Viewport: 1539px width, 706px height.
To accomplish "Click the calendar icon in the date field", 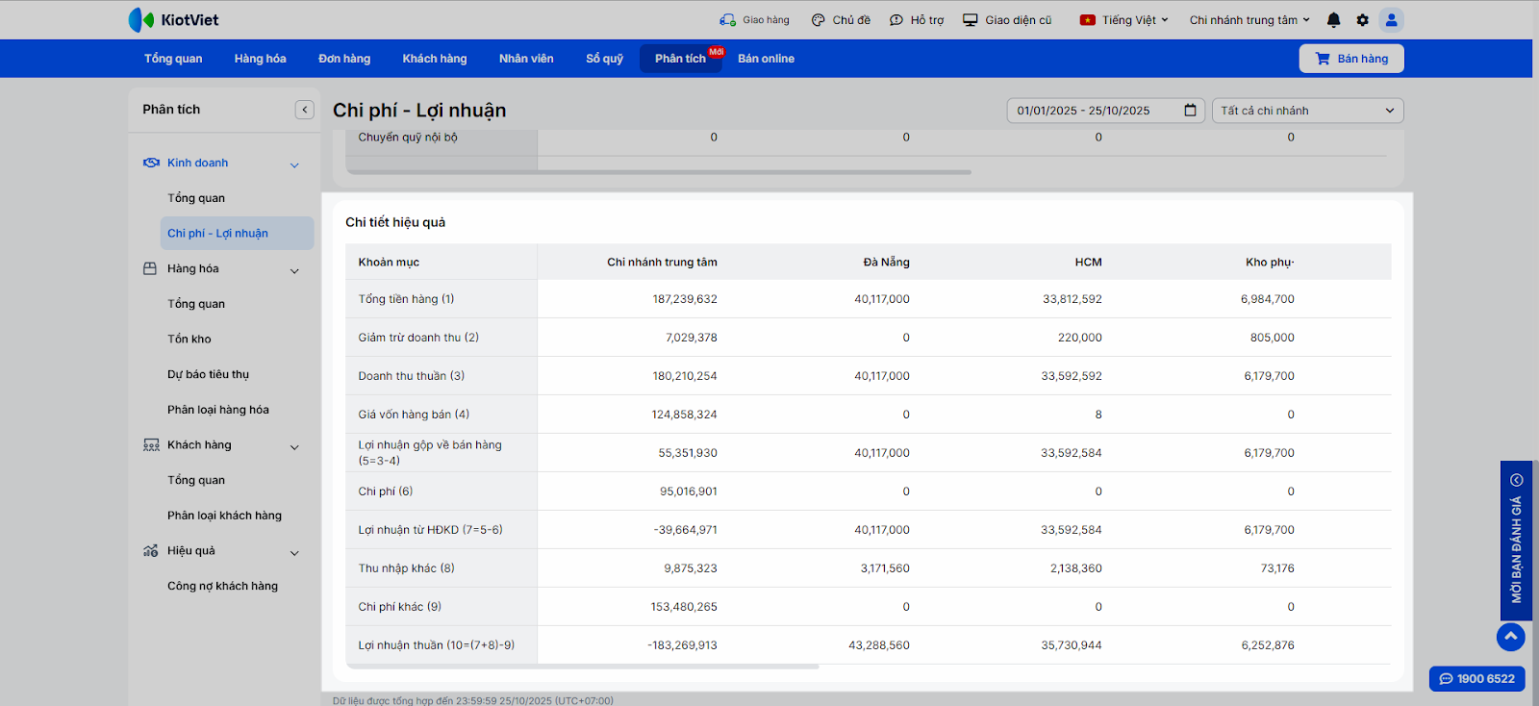I will [x=1190, y=111].
